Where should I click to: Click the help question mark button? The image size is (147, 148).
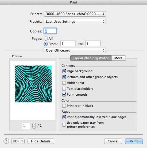tap(6, 141)
